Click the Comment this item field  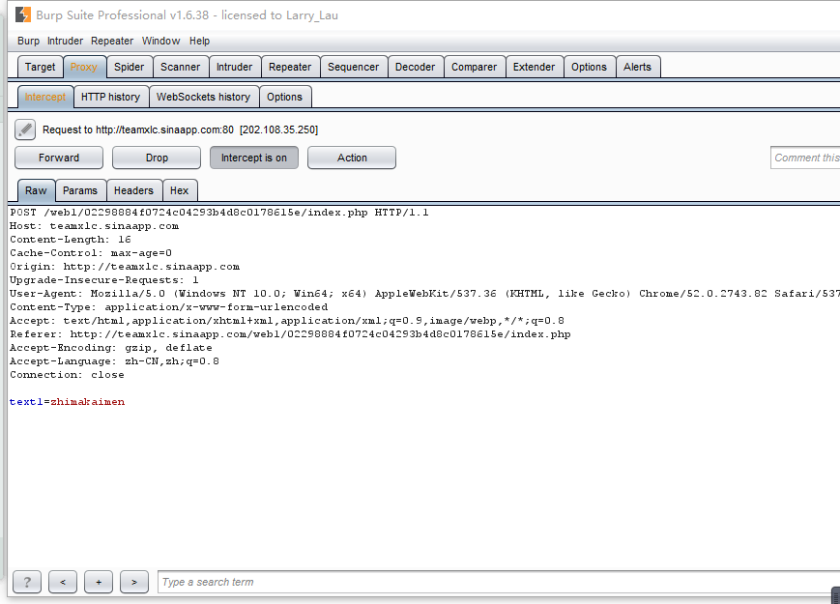coord(805,158)
